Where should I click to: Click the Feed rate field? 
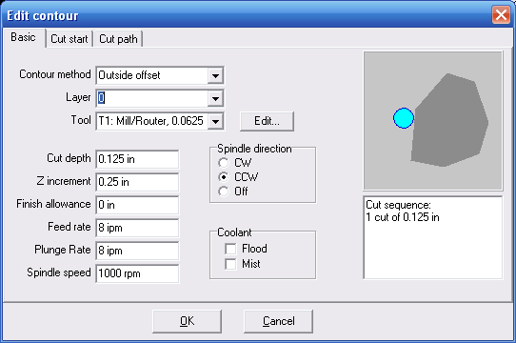click(137, 228)
